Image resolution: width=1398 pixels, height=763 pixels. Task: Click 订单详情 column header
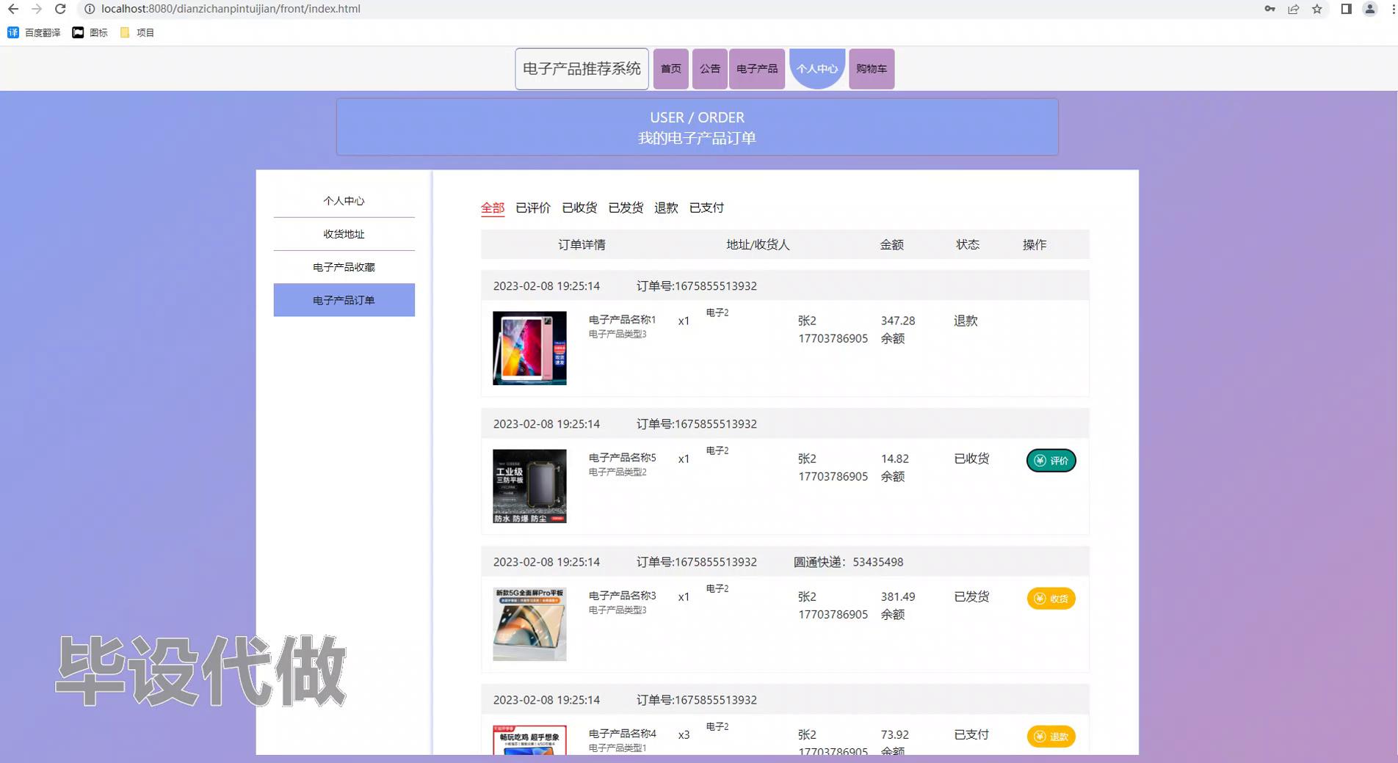pyautogui.click(x=582, y=245)
